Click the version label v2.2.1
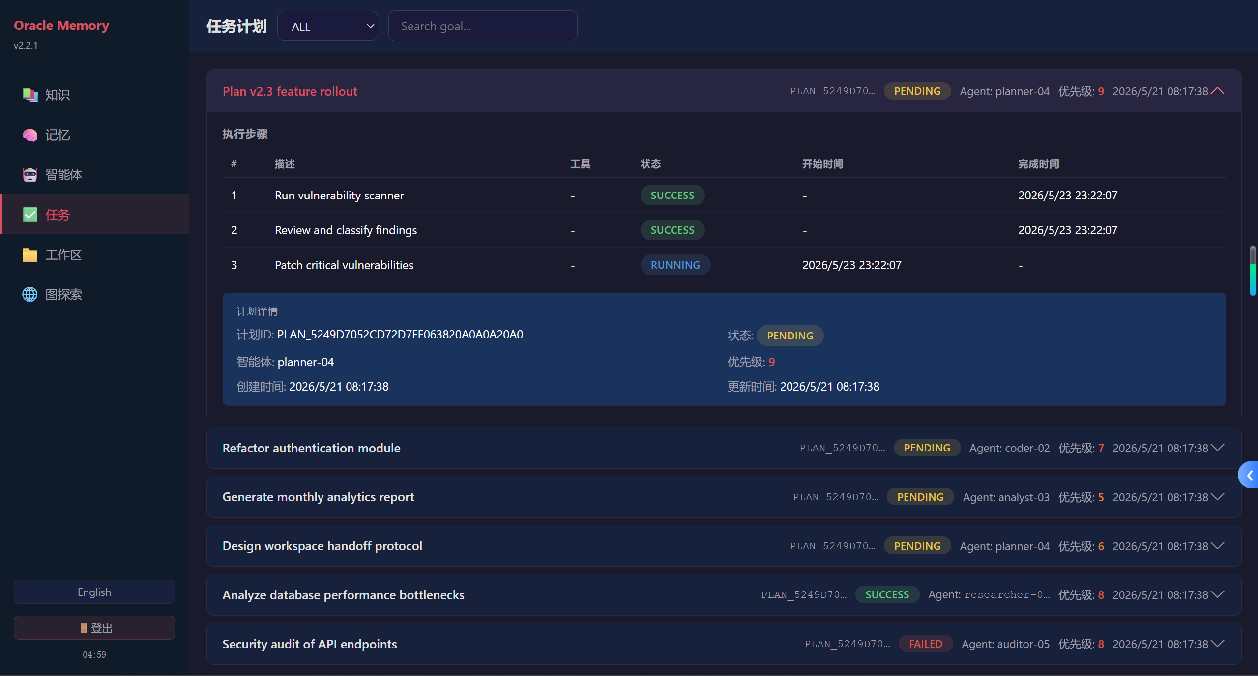This screenshot has height=676, width=1258. (x=26, y=45)
